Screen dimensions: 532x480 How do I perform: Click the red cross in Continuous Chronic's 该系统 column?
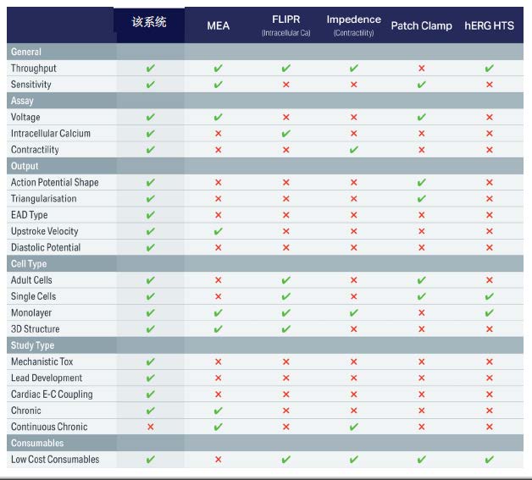150,427
